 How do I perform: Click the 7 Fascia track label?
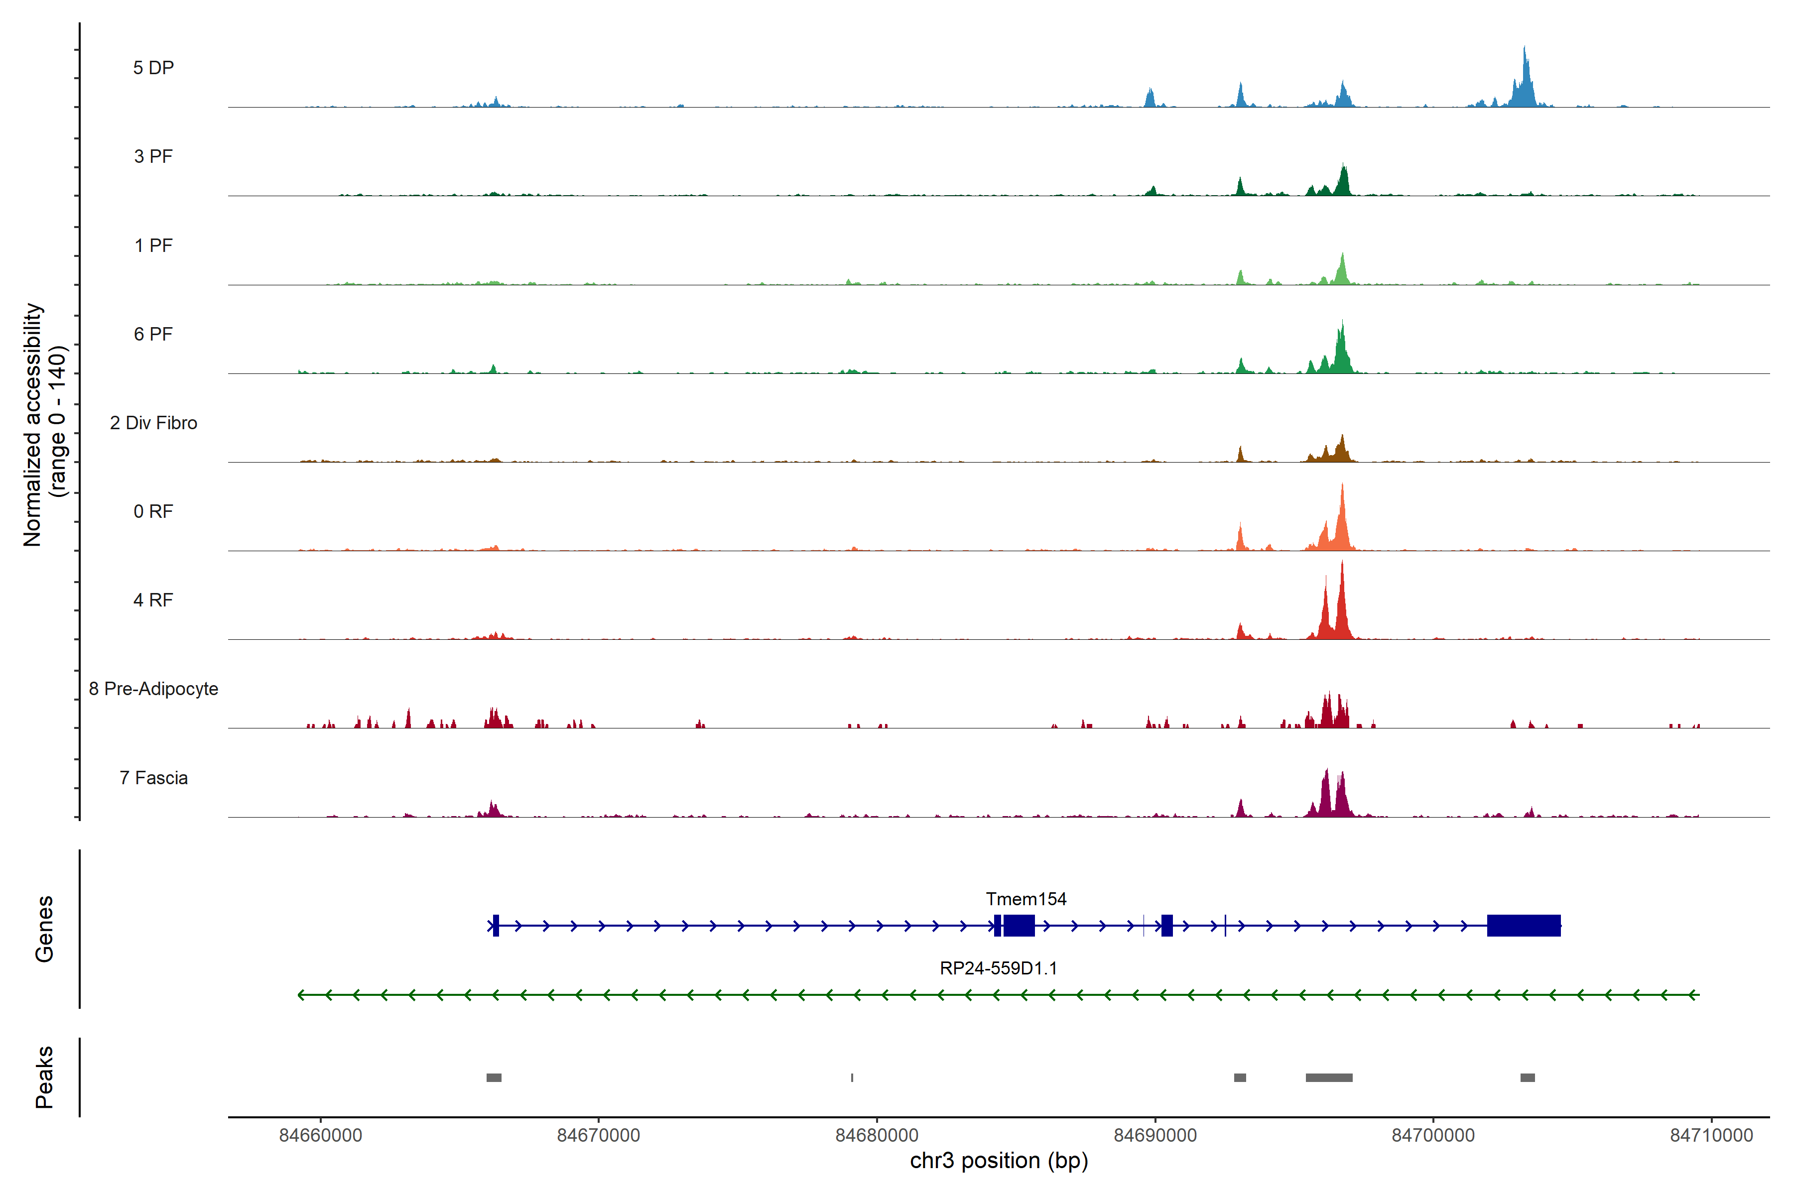153,777
